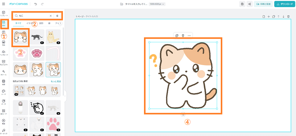Click the undo arrow icon
296x136 pixels.
(36, 4)
